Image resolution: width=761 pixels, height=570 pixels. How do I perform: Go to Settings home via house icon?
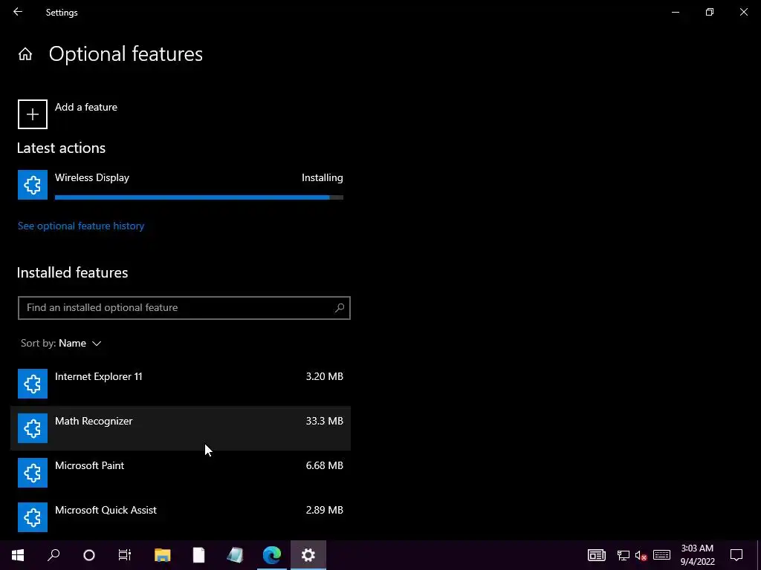(x=25, y=53)
